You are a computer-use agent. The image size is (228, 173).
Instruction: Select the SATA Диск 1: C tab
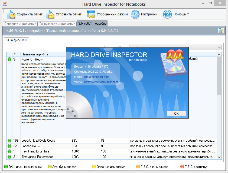pyautogui.click(x=17, y=40)
